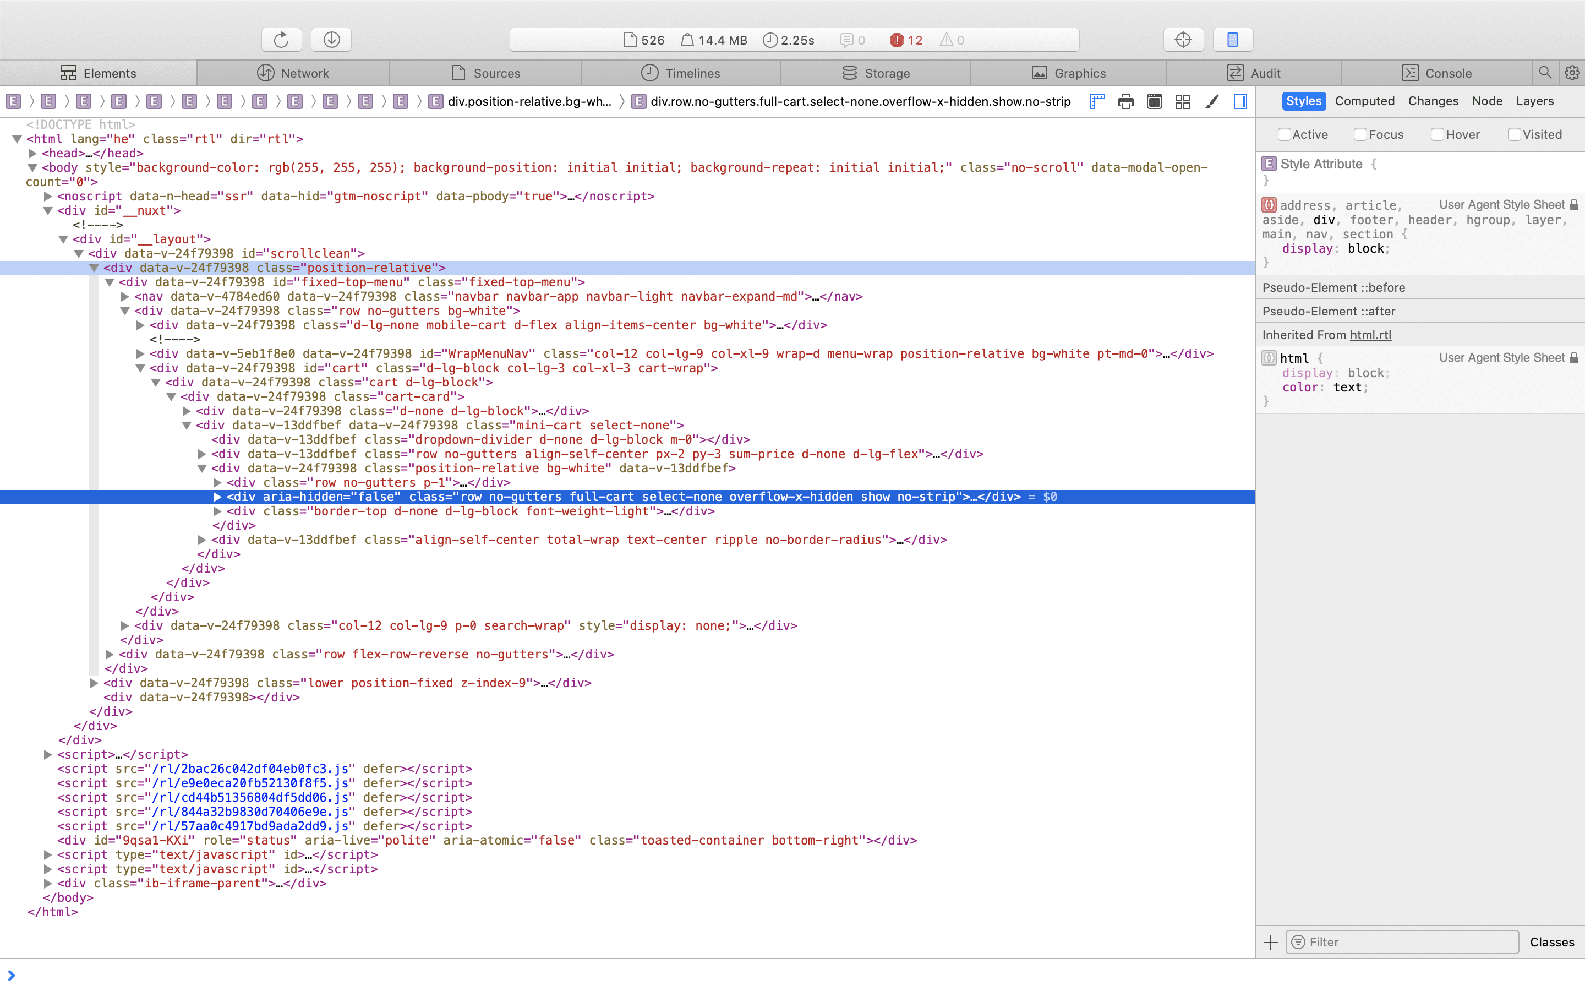The width and height of the screenshot is (1585, 991).
Task: Click the download web archive icon
Action: 331,39
